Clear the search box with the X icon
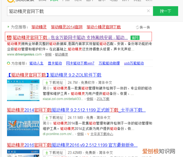Image resolution: width=183 pixels, height=157 pixels. (148, 11)
